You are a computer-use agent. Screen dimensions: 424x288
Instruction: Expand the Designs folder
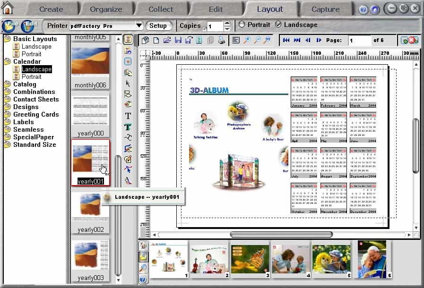[x=22, y=107]
